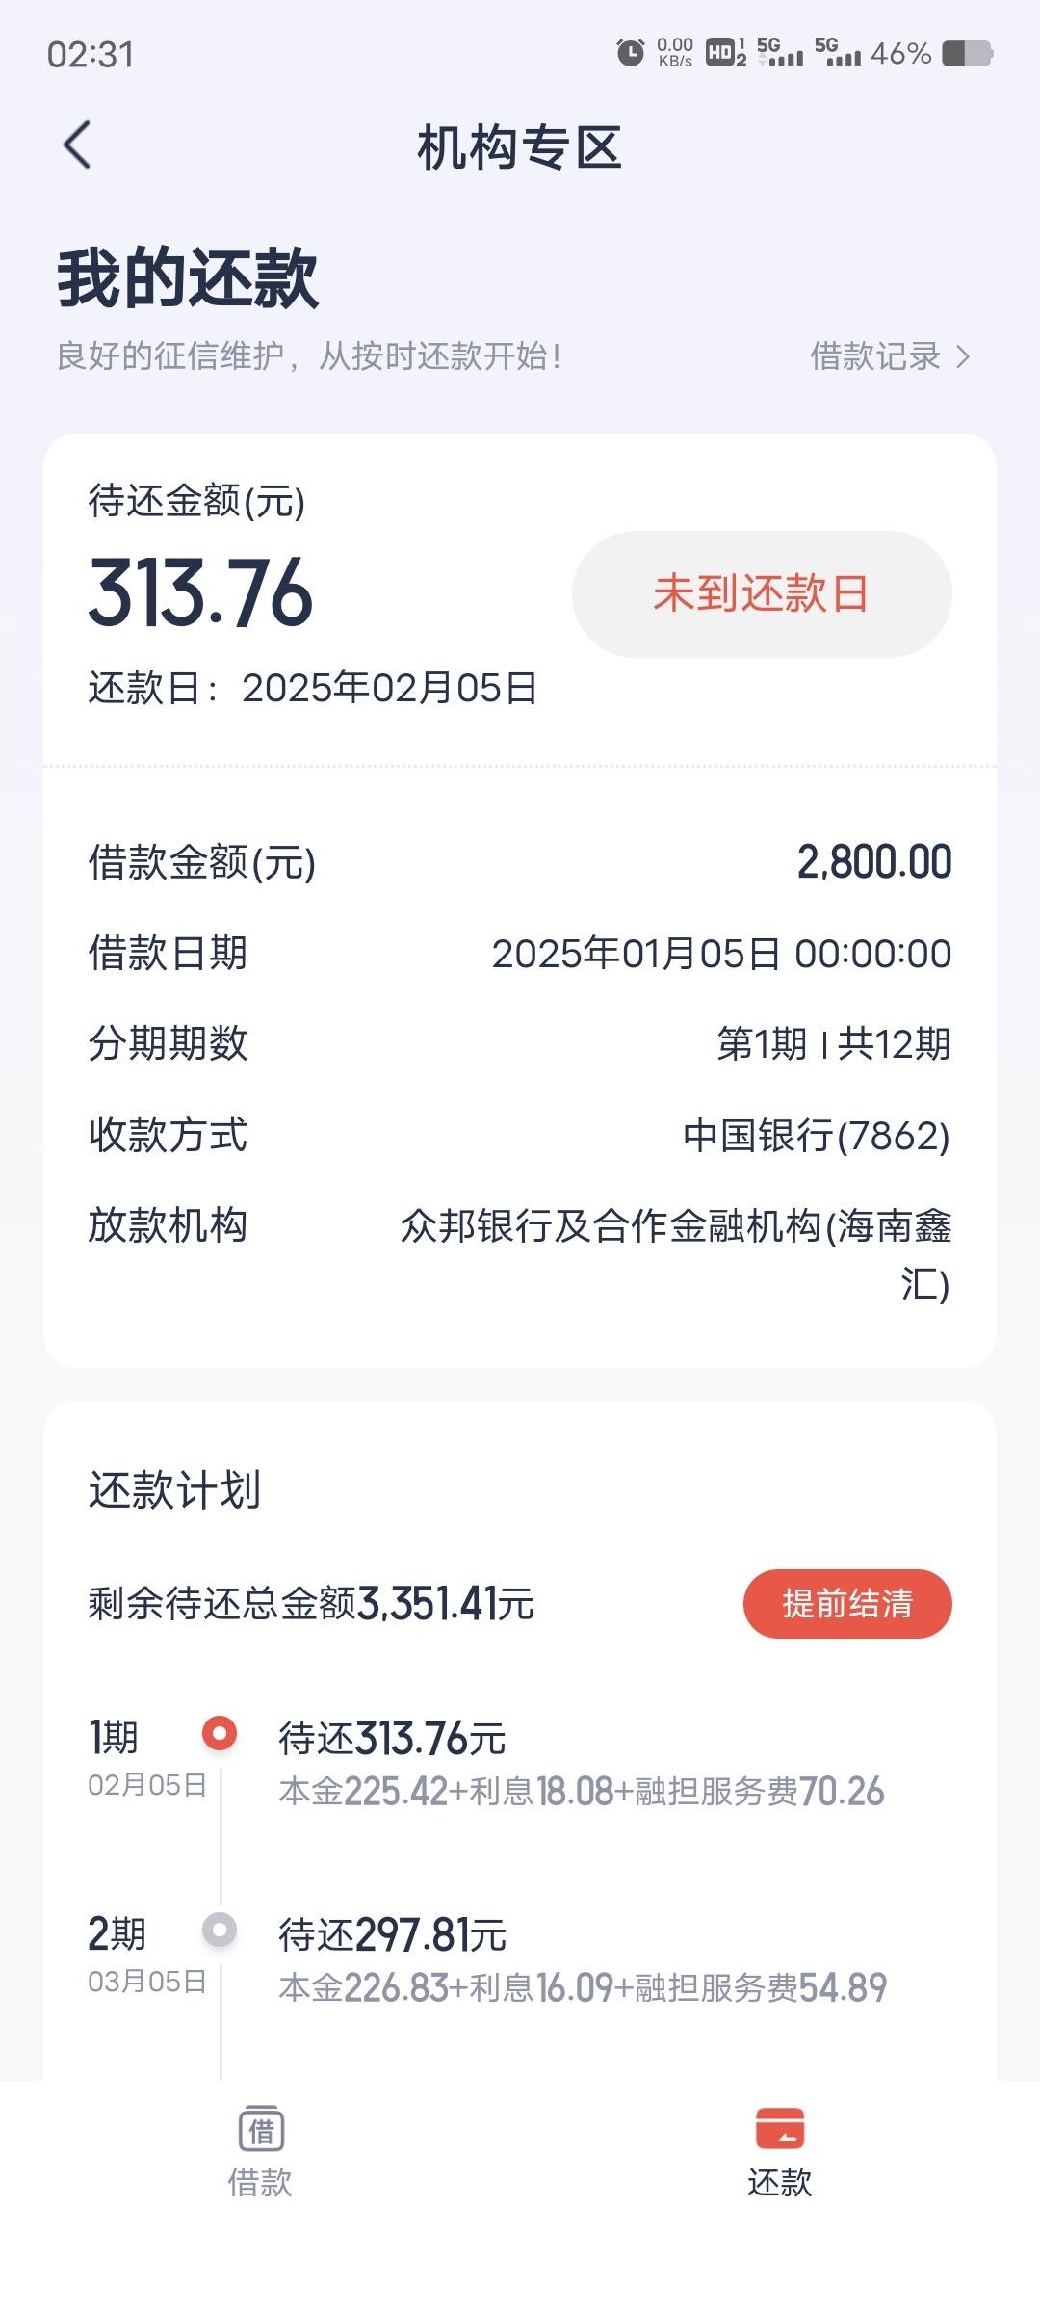
Task: Tap the 分期期数 第1期 row
Action: 520,1044
